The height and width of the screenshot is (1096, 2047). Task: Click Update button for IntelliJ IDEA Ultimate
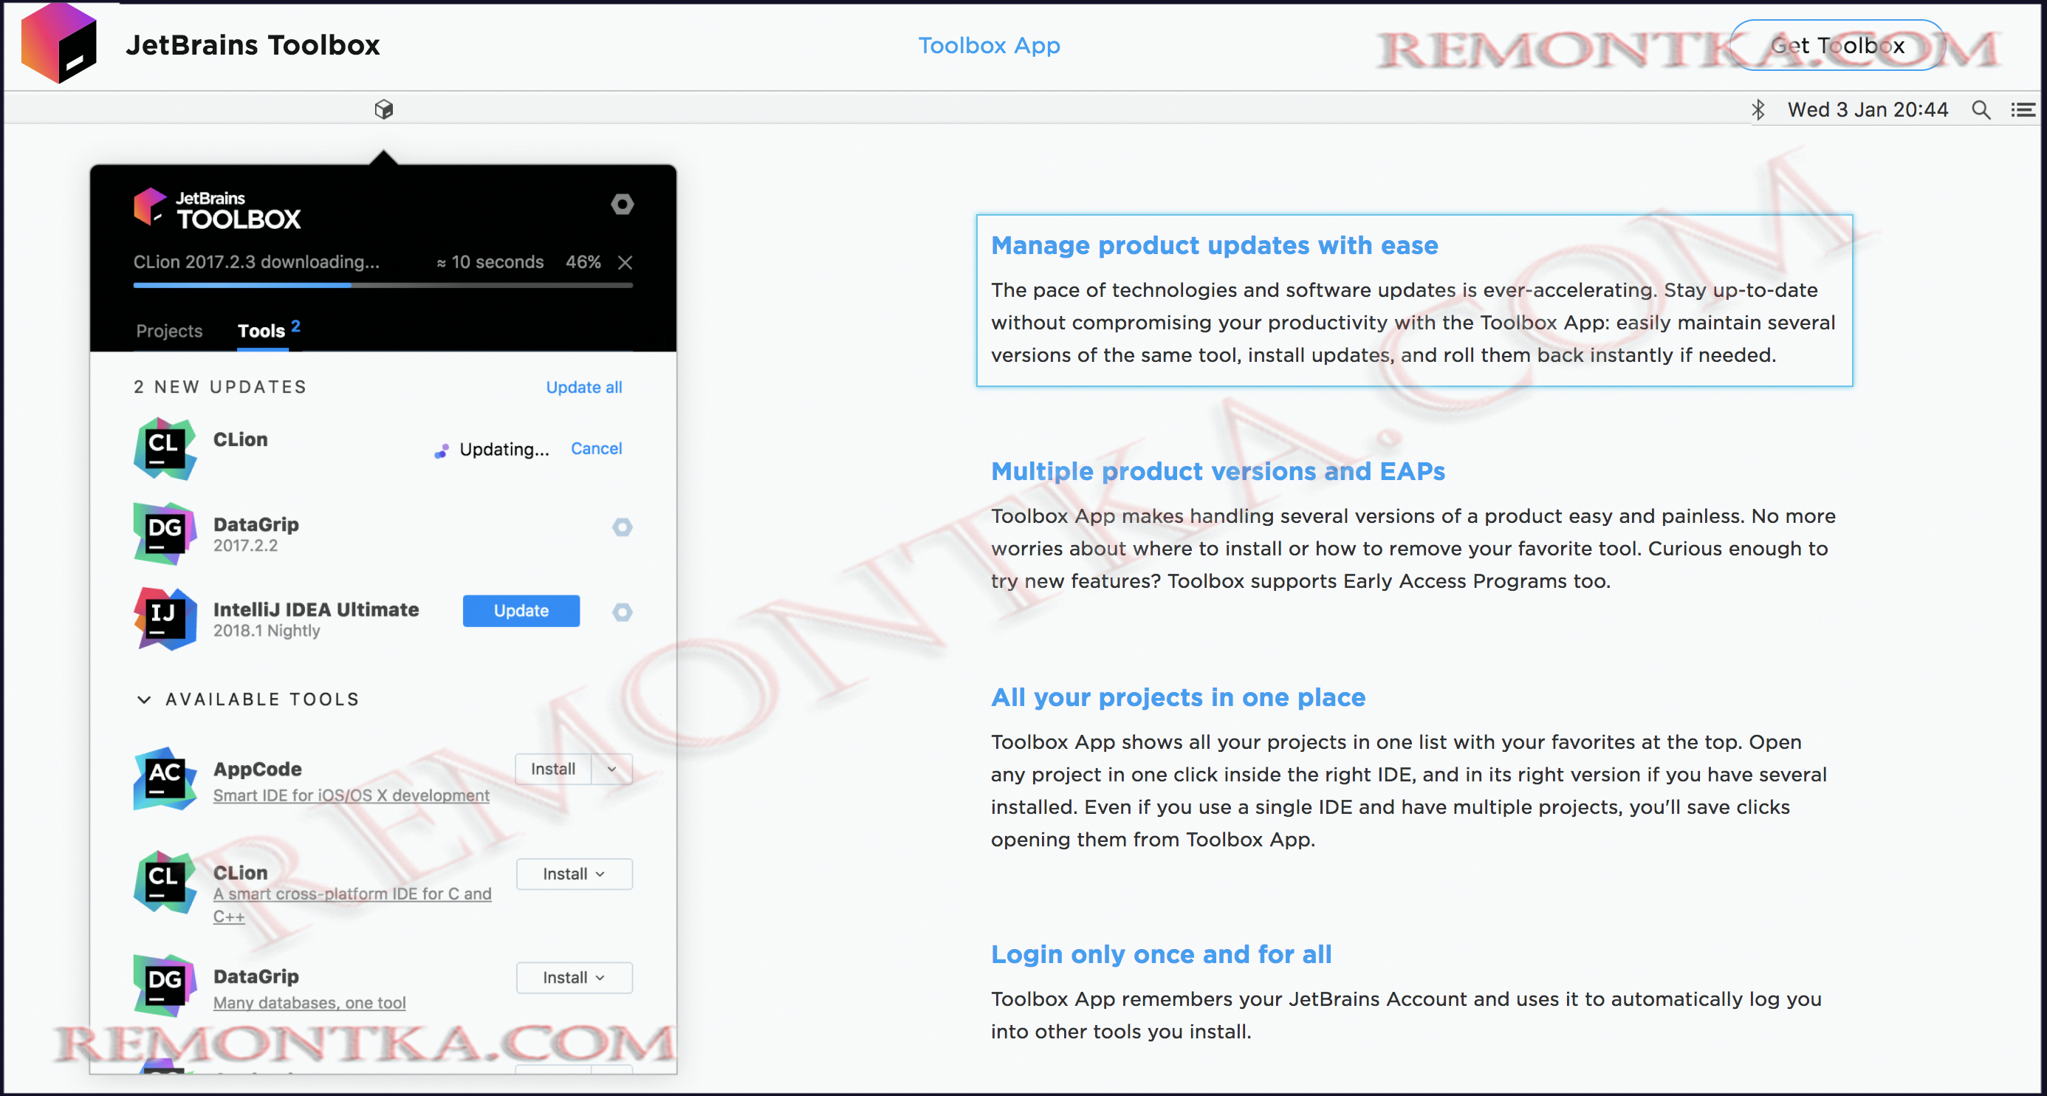pos(521,611)
